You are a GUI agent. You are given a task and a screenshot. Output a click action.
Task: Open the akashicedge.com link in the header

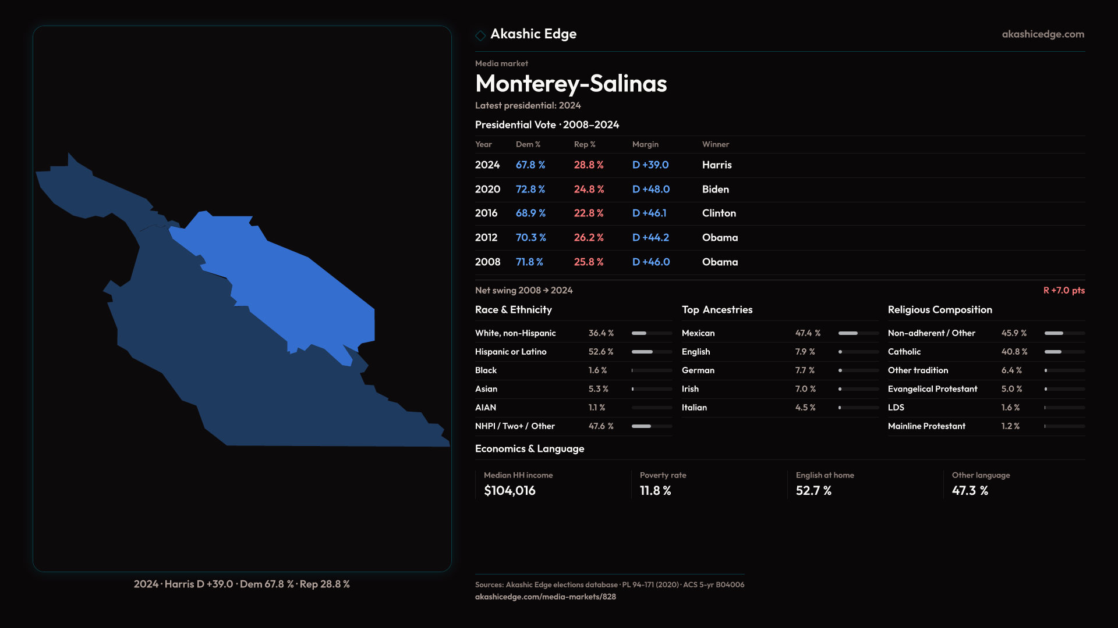click(1043, 34)
